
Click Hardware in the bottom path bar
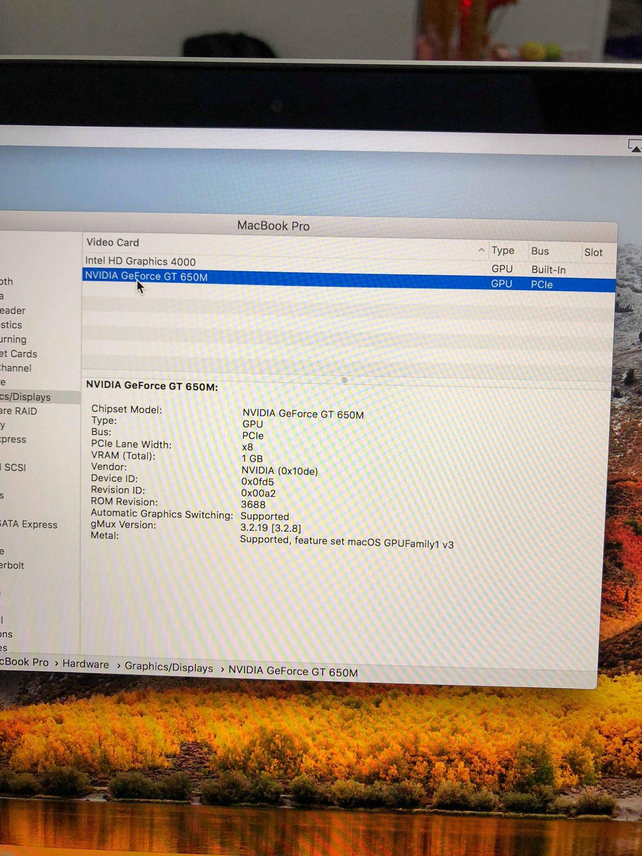click(x=86, y=665)
